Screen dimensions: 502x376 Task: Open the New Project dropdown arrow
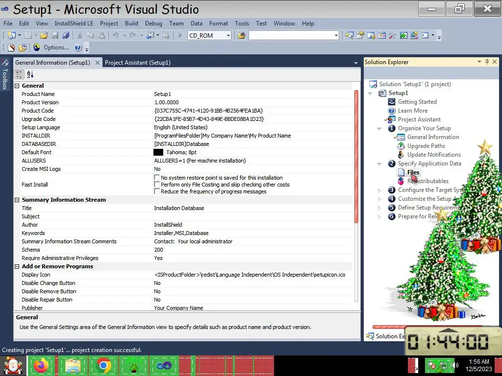tap(20, 35)
